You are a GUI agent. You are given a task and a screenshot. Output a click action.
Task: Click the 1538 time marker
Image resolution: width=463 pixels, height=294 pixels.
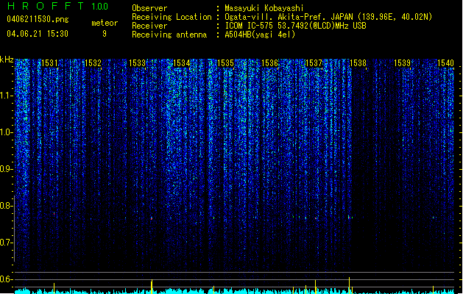tap(358, 63)
